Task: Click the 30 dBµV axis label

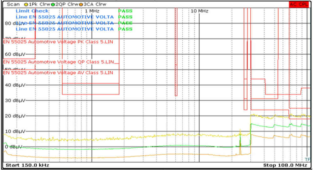Action: pos(15,100)
